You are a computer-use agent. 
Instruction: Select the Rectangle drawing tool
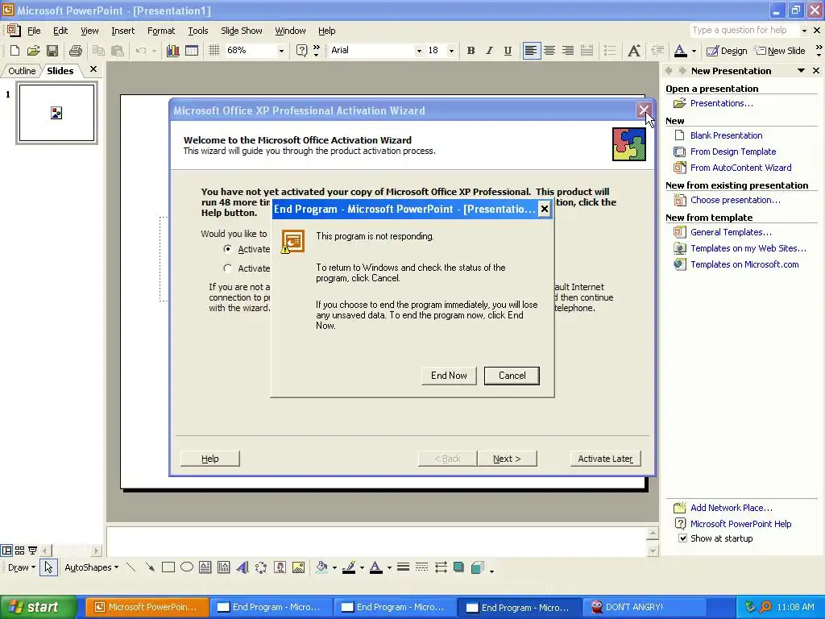click(168, 567)
